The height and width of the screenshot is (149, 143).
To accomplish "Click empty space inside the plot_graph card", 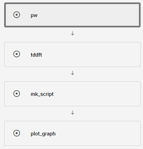I will (98, 133).
